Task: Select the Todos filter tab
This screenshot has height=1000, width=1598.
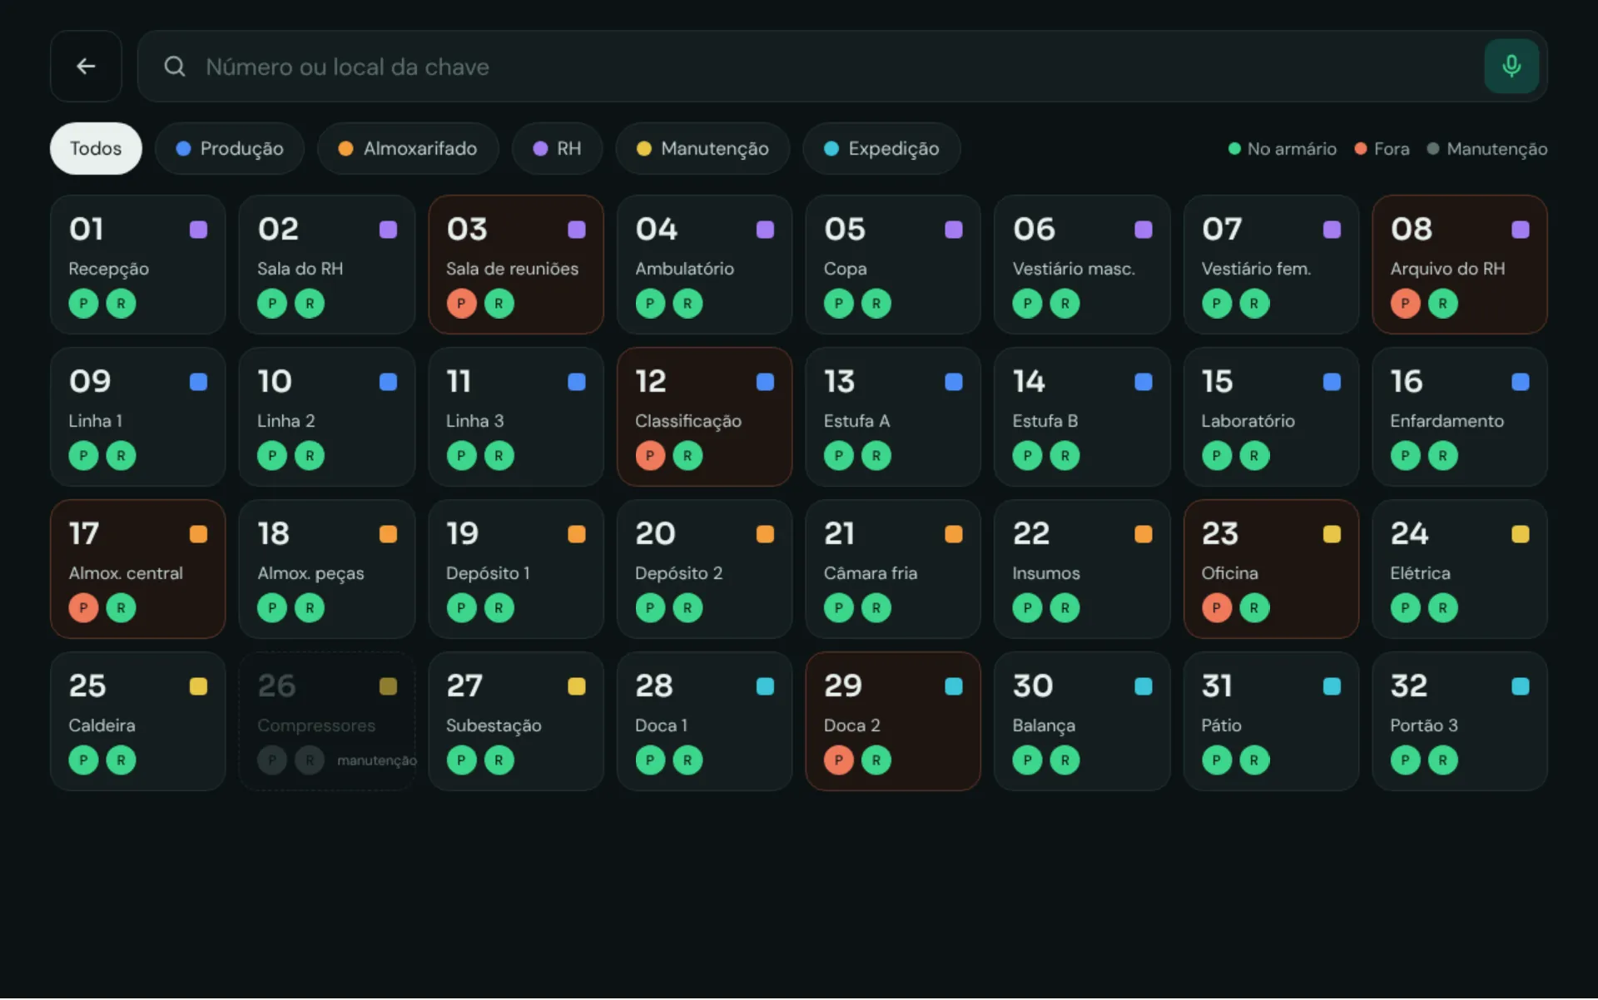Action: click(96, 149)
